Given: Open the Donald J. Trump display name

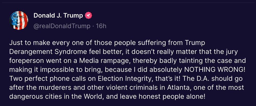Looking at the screenshot, I should tap(58, 16).
